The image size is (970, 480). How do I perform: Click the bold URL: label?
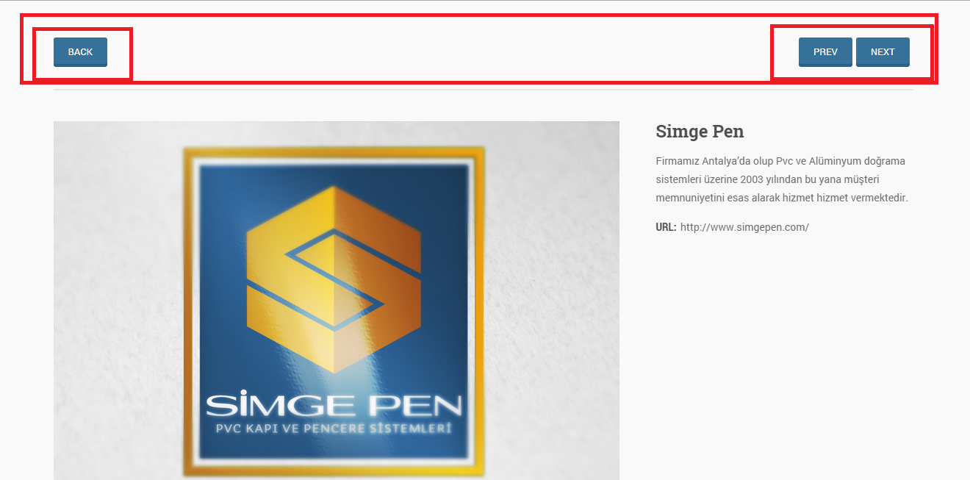tap(666, 227)
